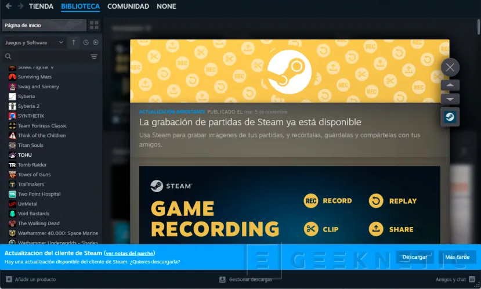This screenshot has width=481, height=289.
Task: Click the friends chat grid icon
Action: (x=472, y=279)
